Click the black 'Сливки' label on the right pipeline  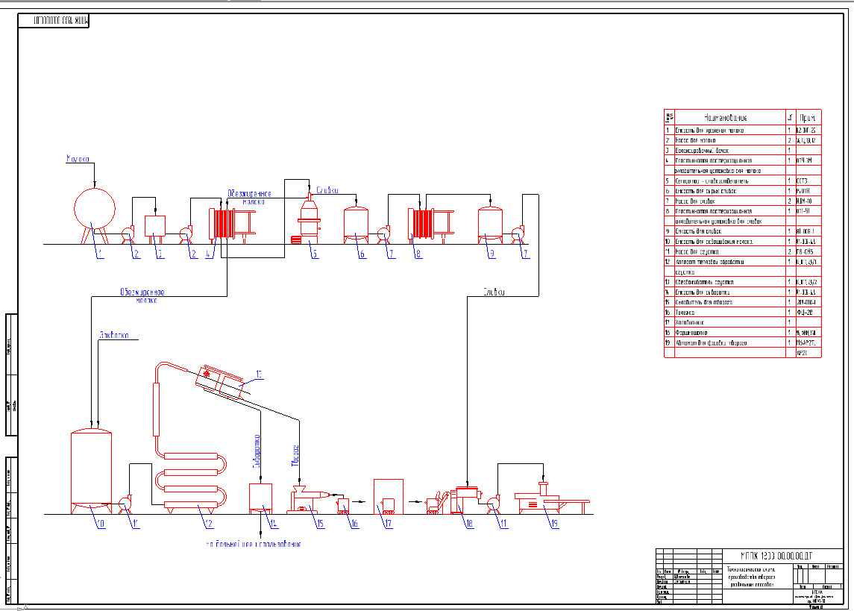pyautogui.click(x=494, y=292)
